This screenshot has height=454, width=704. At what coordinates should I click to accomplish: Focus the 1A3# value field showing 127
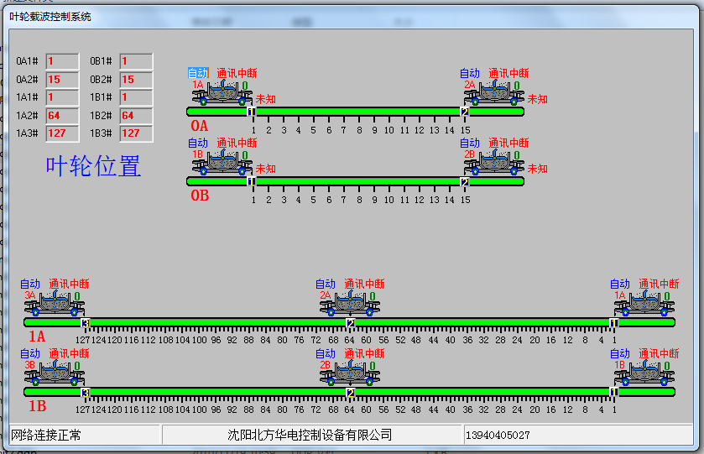pos(62,133)
